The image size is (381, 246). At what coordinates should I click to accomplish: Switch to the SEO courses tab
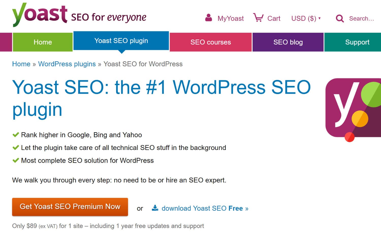210,42
